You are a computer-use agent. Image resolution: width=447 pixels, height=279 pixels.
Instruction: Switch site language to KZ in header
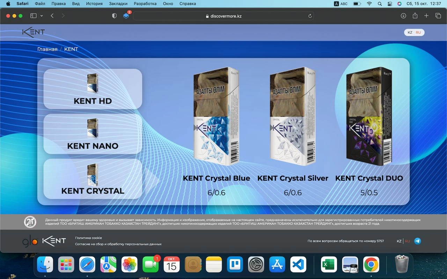pos(410,32)
